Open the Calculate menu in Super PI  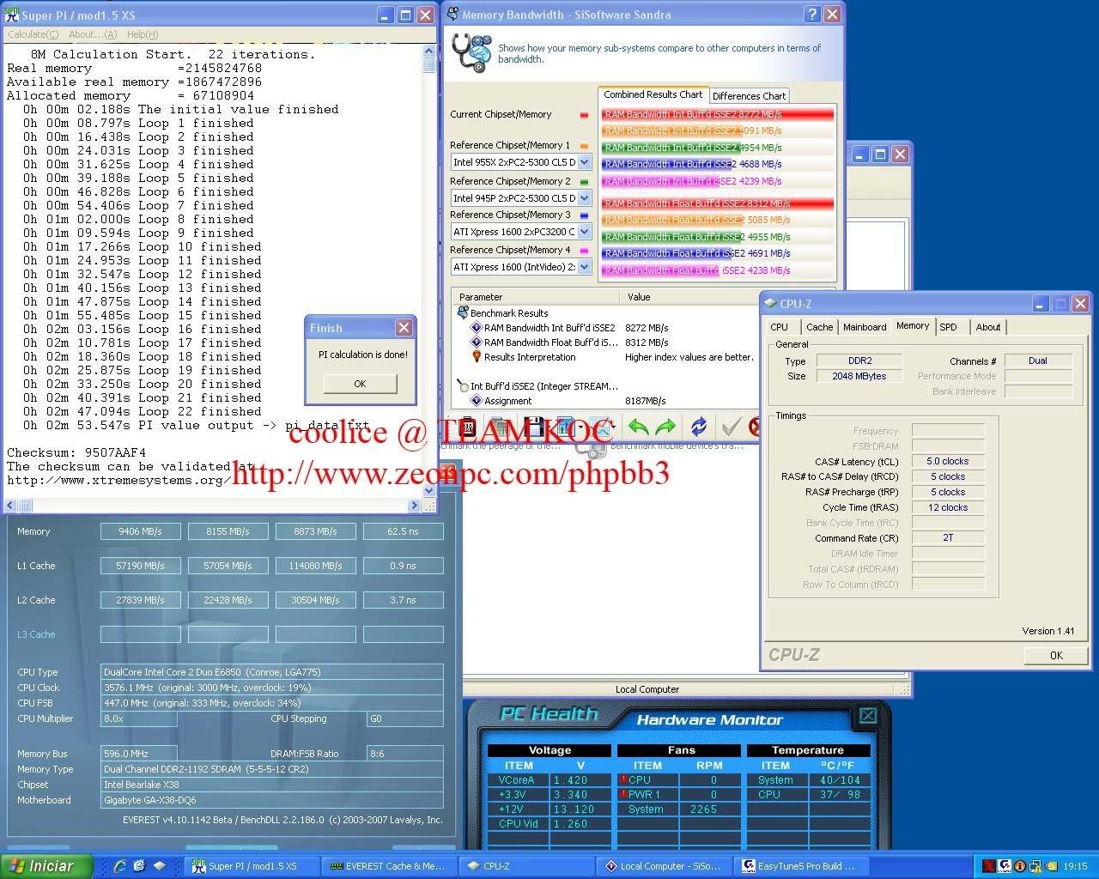(x=33, y=34)
